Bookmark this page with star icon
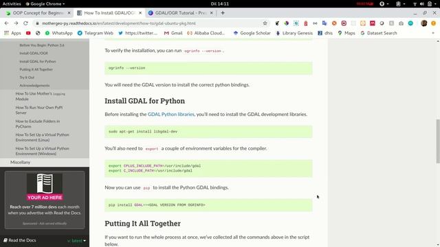The width and height of the screenshot is (440, 247). coord(265,23)
